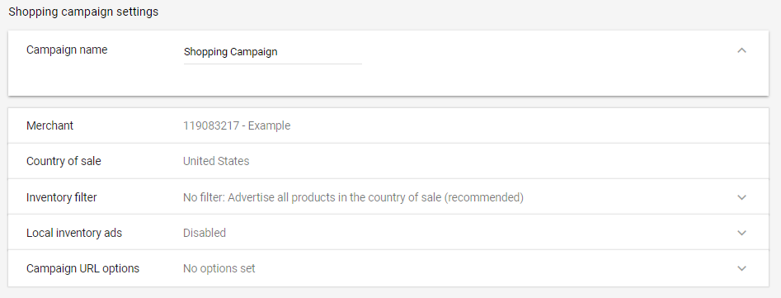Open the Campaign URL options label
Screen dimensions: 781x298
pos(82,268)
